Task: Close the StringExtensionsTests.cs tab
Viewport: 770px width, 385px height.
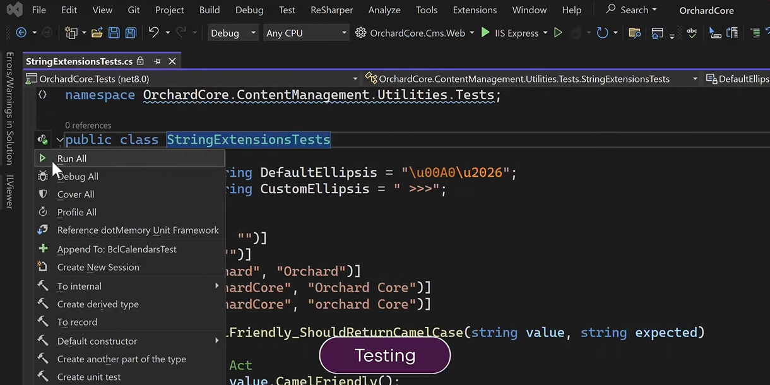Action: tap(172, 61)
